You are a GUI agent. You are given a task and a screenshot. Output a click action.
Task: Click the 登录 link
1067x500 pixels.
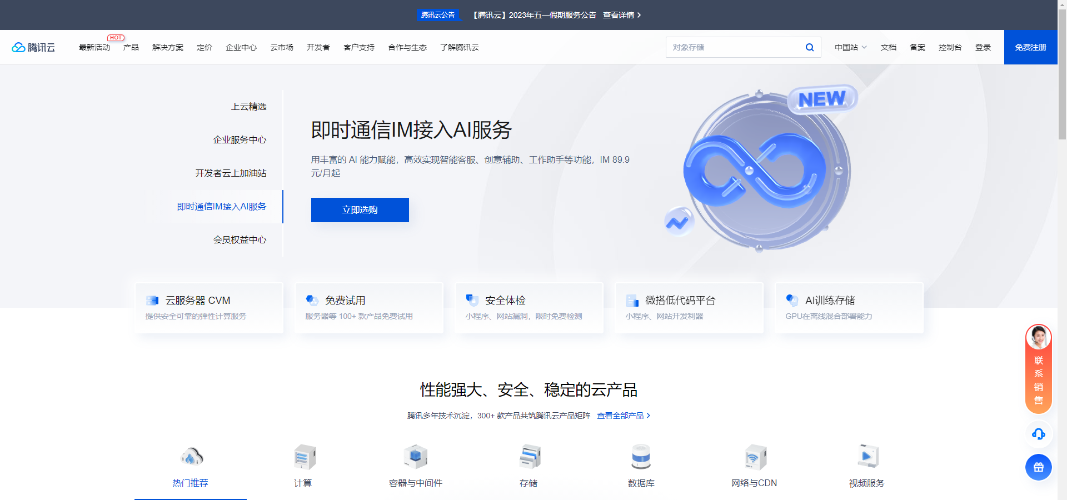(983, 47)
